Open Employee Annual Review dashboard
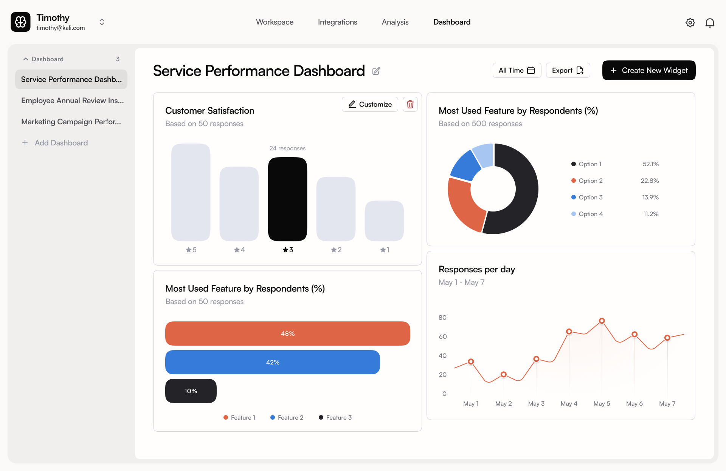The height and width of the screenshot is (471, 726). click(x=72, y=100)
